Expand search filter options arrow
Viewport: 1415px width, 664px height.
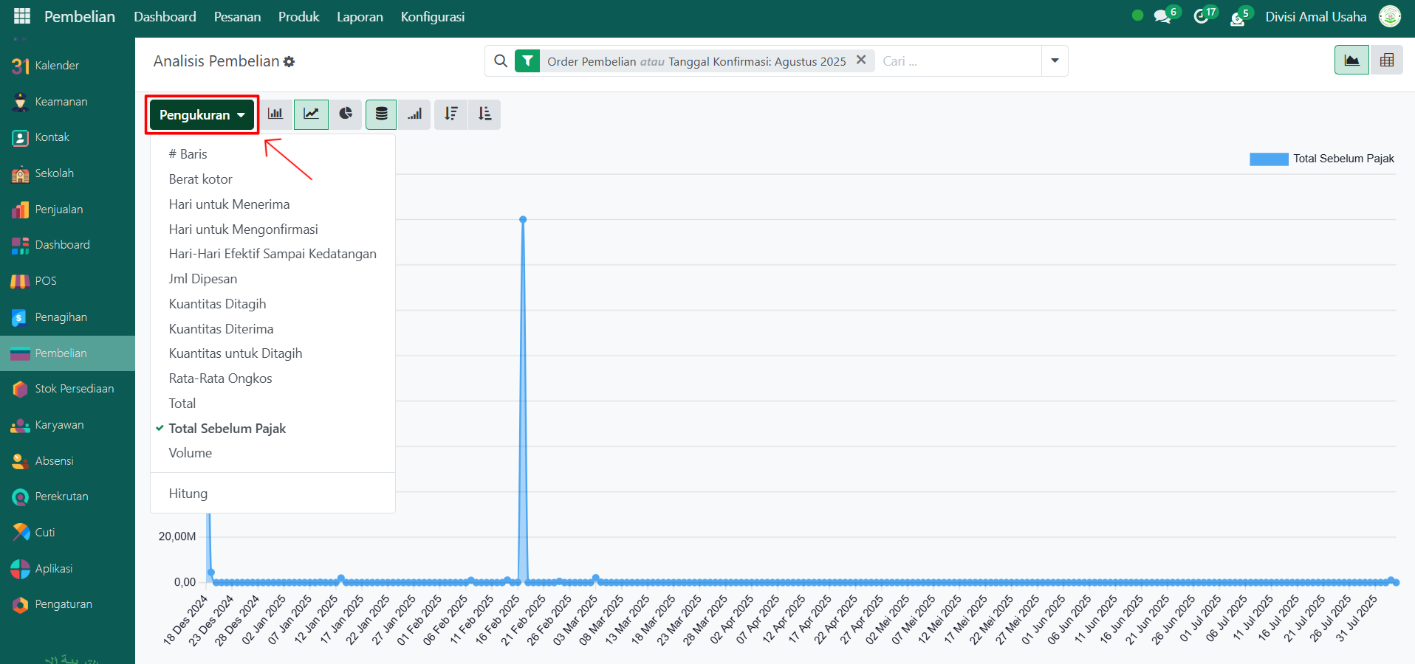pos(1055,60)
